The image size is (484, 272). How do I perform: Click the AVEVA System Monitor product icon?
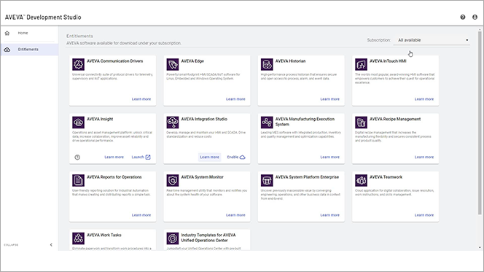[x=173, y=180]
